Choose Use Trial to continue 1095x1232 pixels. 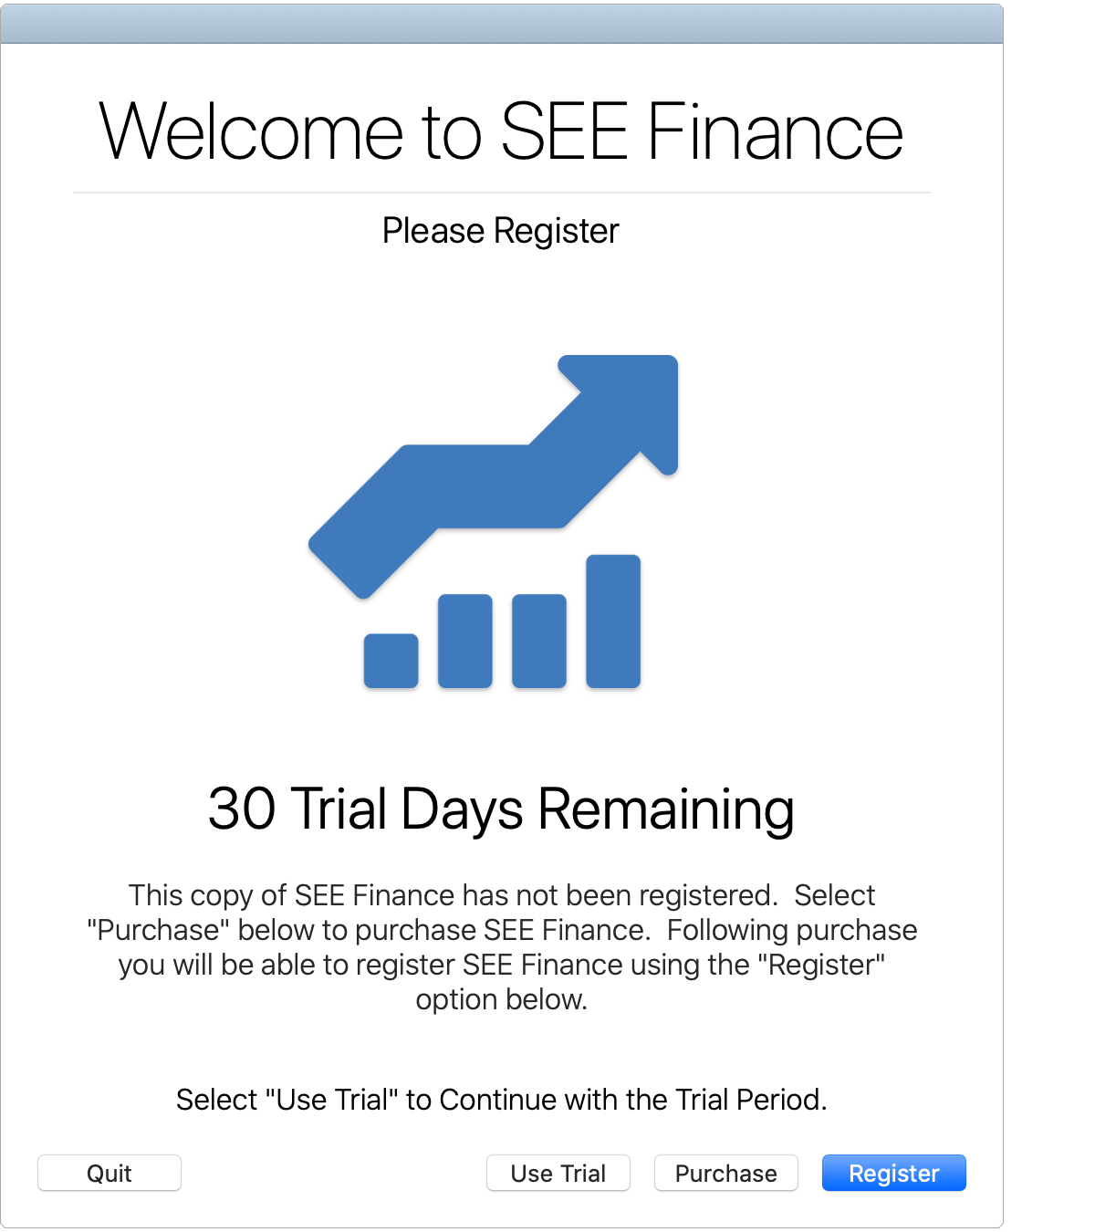tap(558, 1173)
